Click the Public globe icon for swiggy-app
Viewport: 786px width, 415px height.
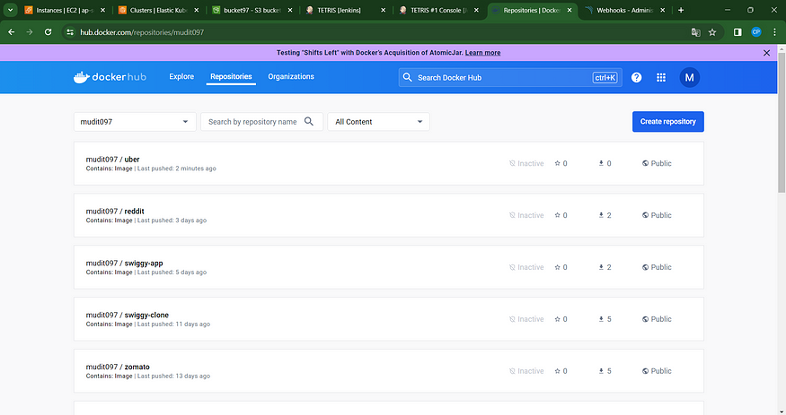[645, 267]
